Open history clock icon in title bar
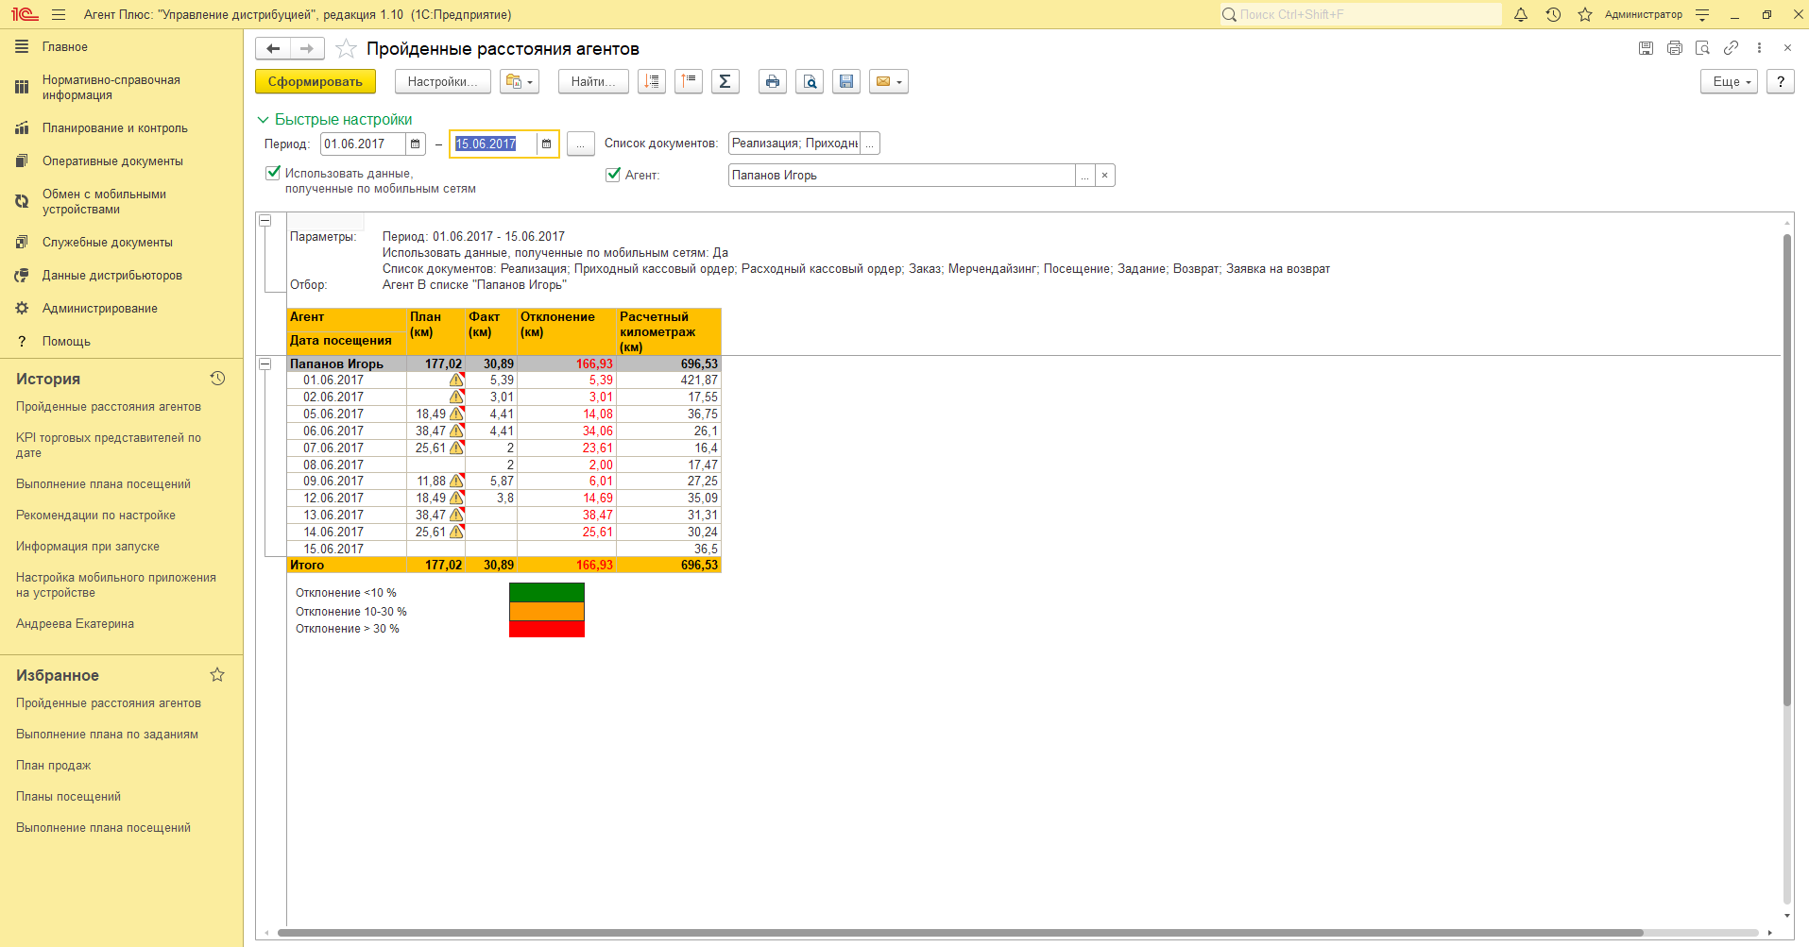Image resolution: width=1809 pixels, height=947 pixels. tap(1553, 14)
